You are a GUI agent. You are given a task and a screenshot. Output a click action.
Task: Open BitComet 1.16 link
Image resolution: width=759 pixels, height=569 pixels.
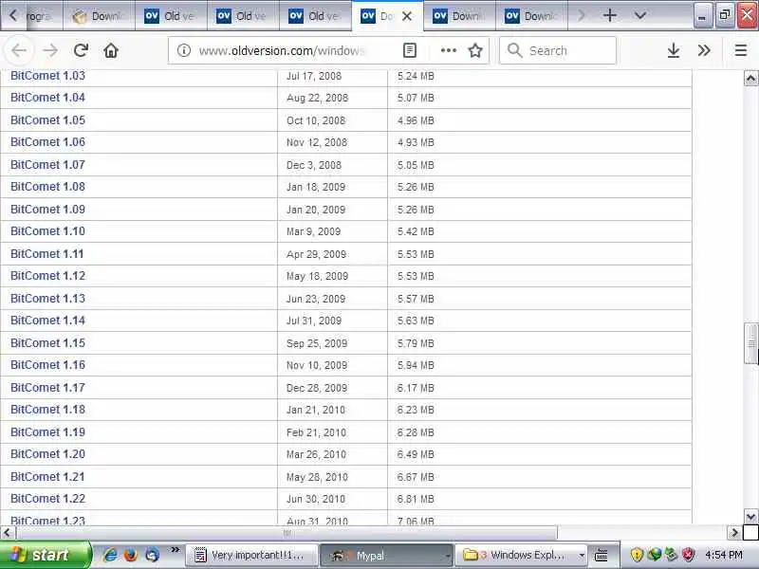point(47,365)
